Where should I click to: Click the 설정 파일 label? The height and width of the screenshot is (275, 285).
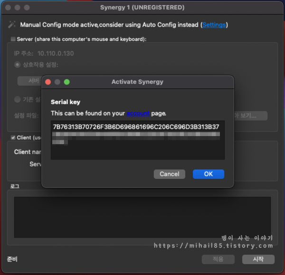tap(26, 116)
